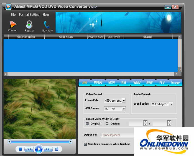Click the Status column header

coord(148,37)
